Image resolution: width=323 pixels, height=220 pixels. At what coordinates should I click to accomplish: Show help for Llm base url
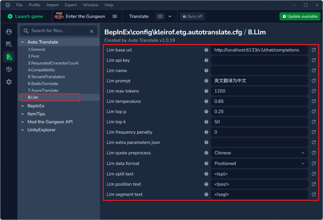click(206, 50)
